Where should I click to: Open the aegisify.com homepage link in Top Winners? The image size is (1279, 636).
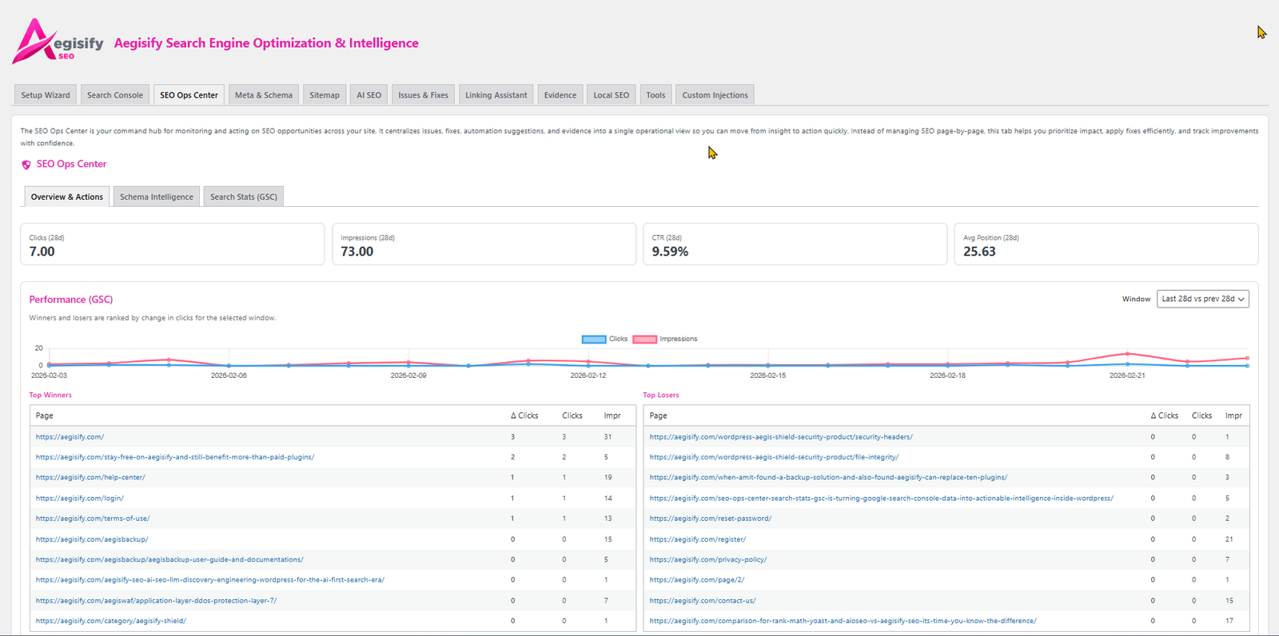[x=70, y=437]
